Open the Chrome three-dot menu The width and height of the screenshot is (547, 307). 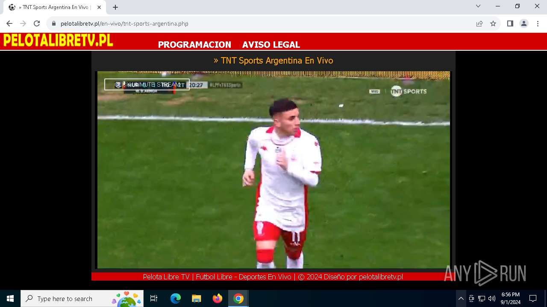coord(537,23)
